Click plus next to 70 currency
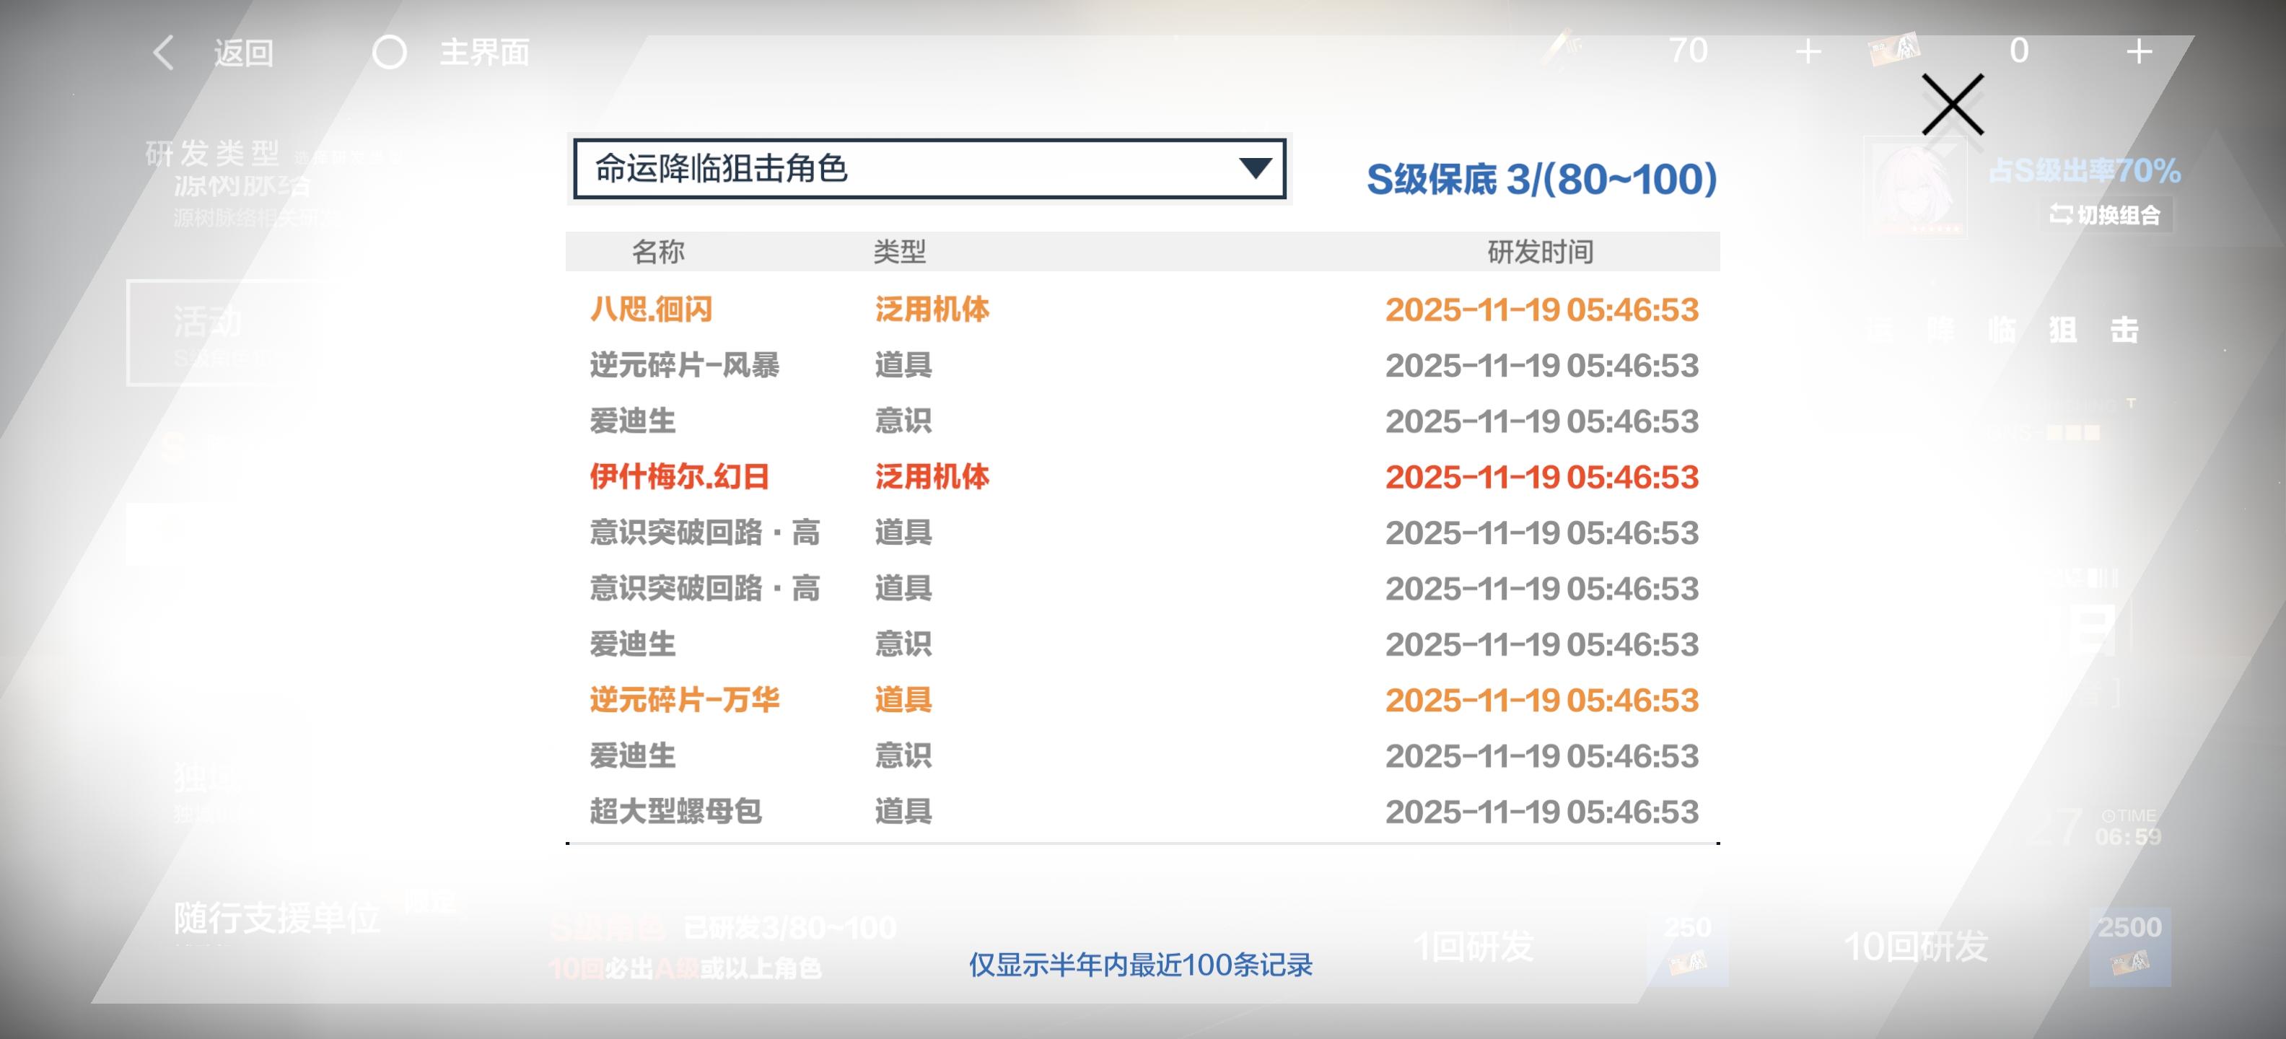The image size is (2286, 1039). 1808,51
